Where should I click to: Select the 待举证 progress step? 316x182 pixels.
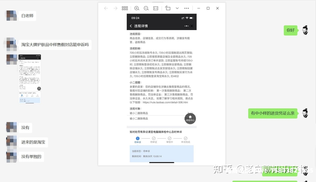(x=154, y=140)
